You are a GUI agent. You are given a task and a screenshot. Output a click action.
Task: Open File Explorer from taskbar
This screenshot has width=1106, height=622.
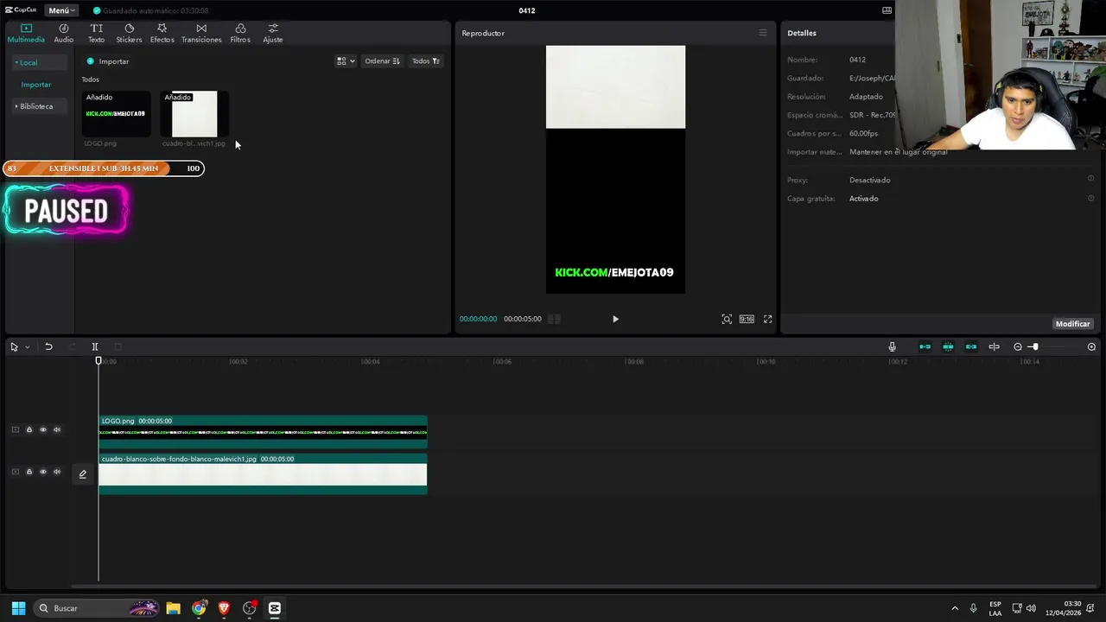pyautogui.click(x=173, y=608)
